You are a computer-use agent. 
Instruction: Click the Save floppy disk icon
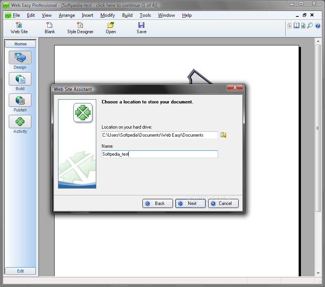142,28
